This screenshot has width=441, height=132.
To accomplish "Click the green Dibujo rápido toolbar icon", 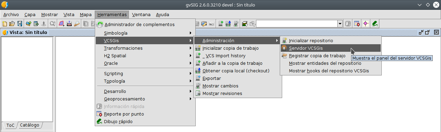I will coord(375,24).
